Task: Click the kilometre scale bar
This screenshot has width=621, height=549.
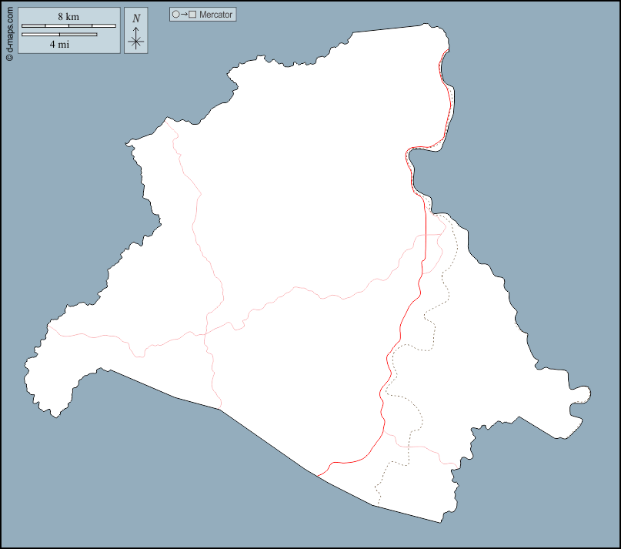Action: click(68, 26)
